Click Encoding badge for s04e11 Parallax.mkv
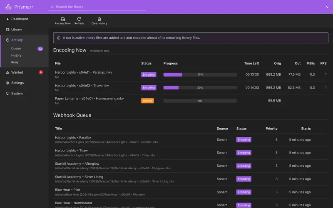This screenshot has width=333, height=208. coord(149,75)
